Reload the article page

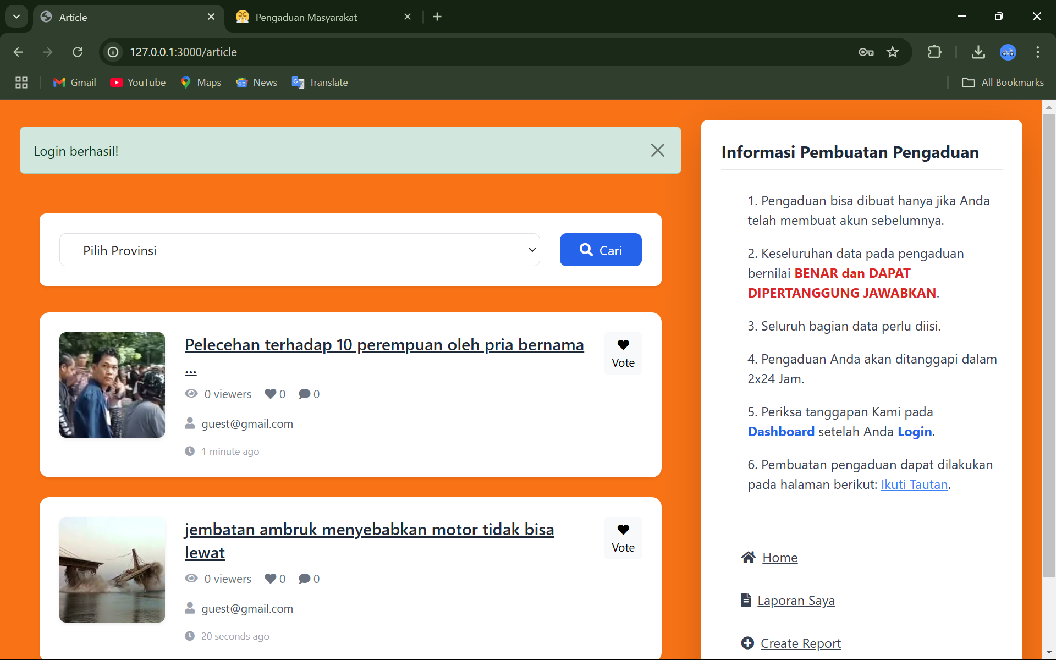[78, 52]
